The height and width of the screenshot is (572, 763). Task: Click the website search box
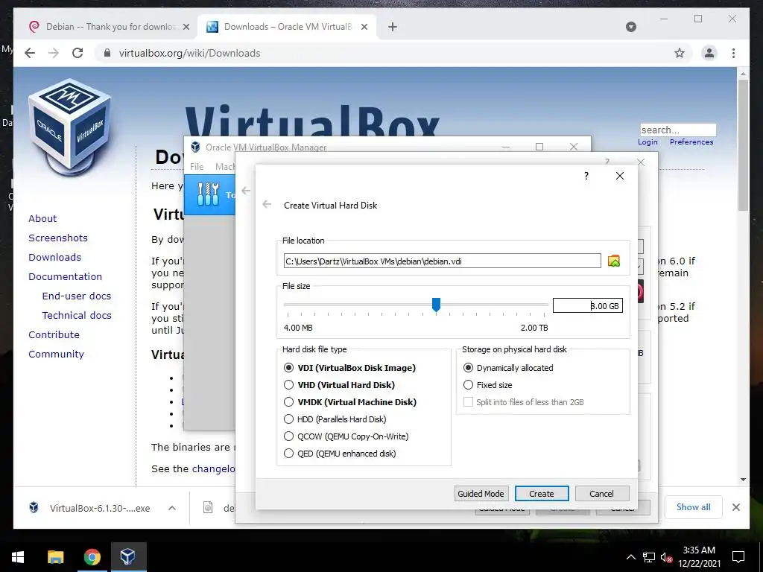[x=678, y=130]
